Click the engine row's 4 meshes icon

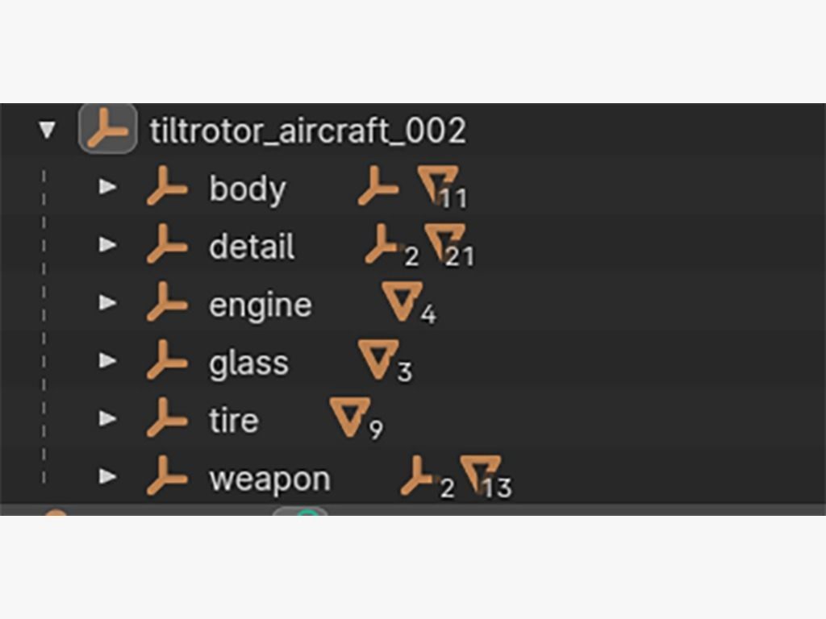point(403,301)
